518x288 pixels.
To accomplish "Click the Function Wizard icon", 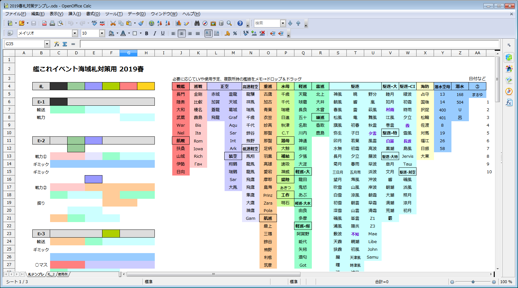I will (x=57, y=44).
